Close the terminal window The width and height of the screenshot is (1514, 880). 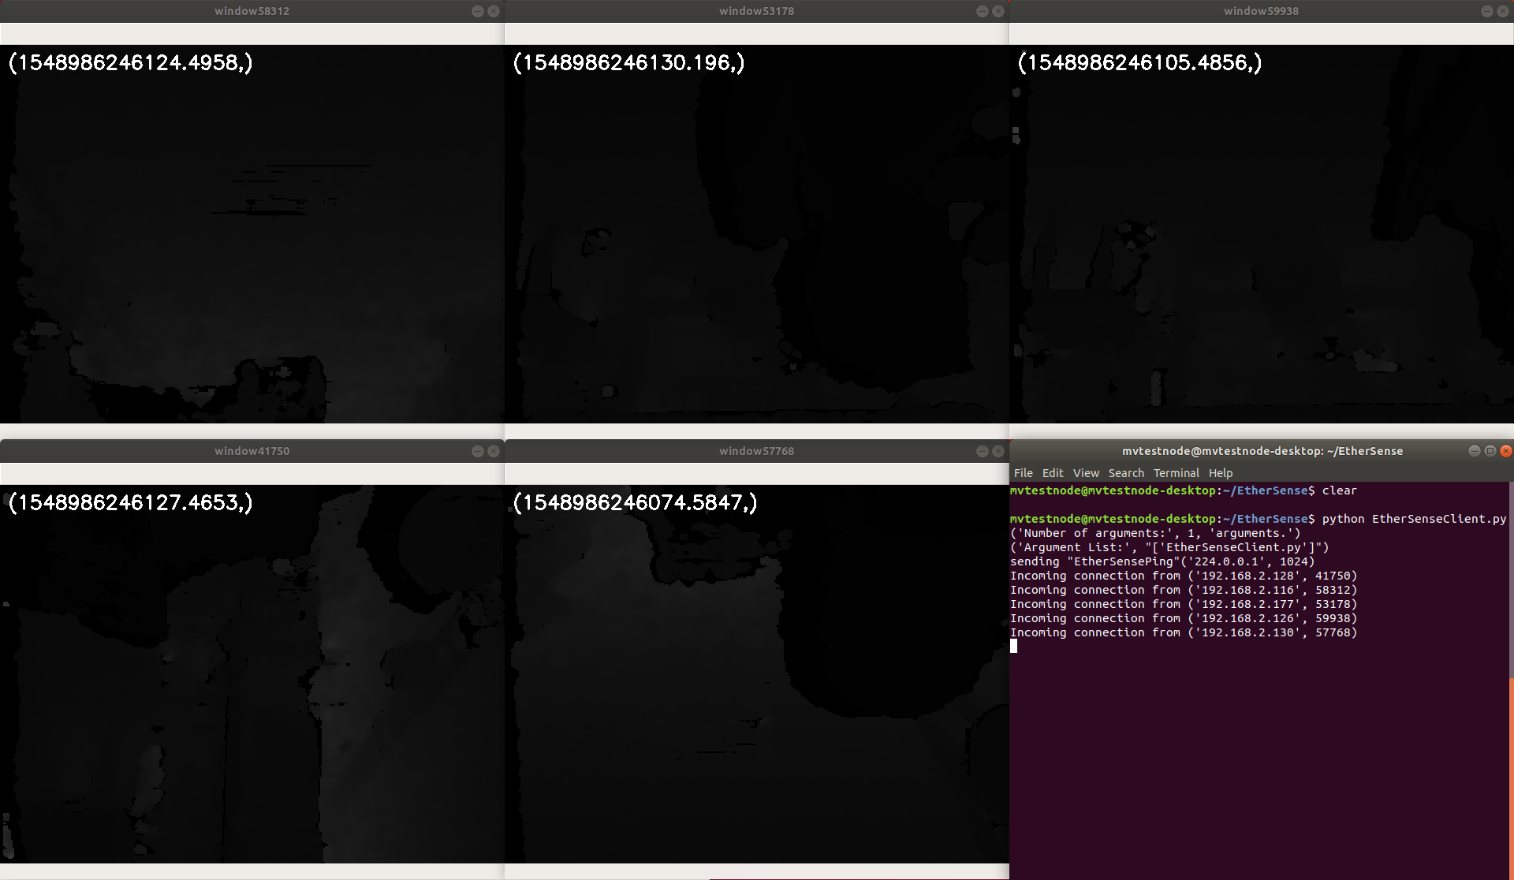1505,451
